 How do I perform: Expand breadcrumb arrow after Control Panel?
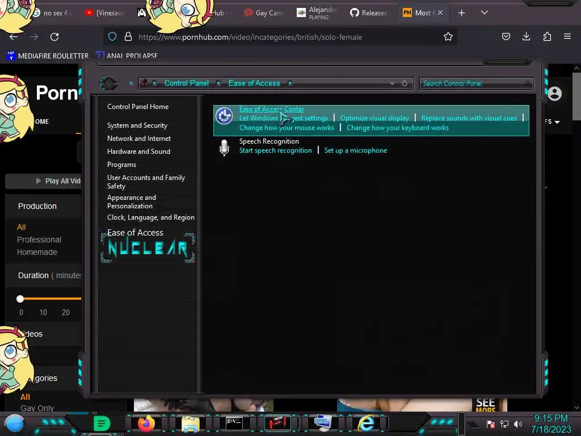coord(218,83)
